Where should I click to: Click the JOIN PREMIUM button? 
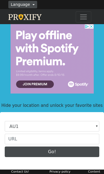click(x=35, y=84)
